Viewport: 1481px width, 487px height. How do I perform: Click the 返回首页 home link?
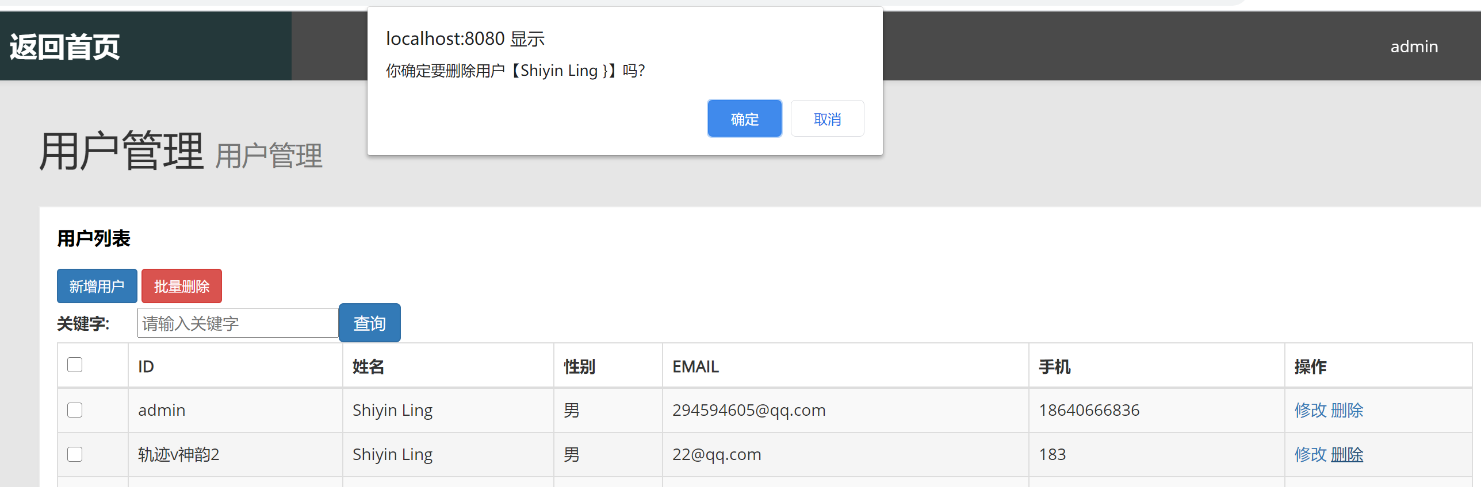pyautogui.click(x=64, y=47)
